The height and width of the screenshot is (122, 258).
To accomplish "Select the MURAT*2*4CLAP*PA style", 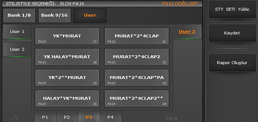I will pyautogui.click(x=136, y=78).
